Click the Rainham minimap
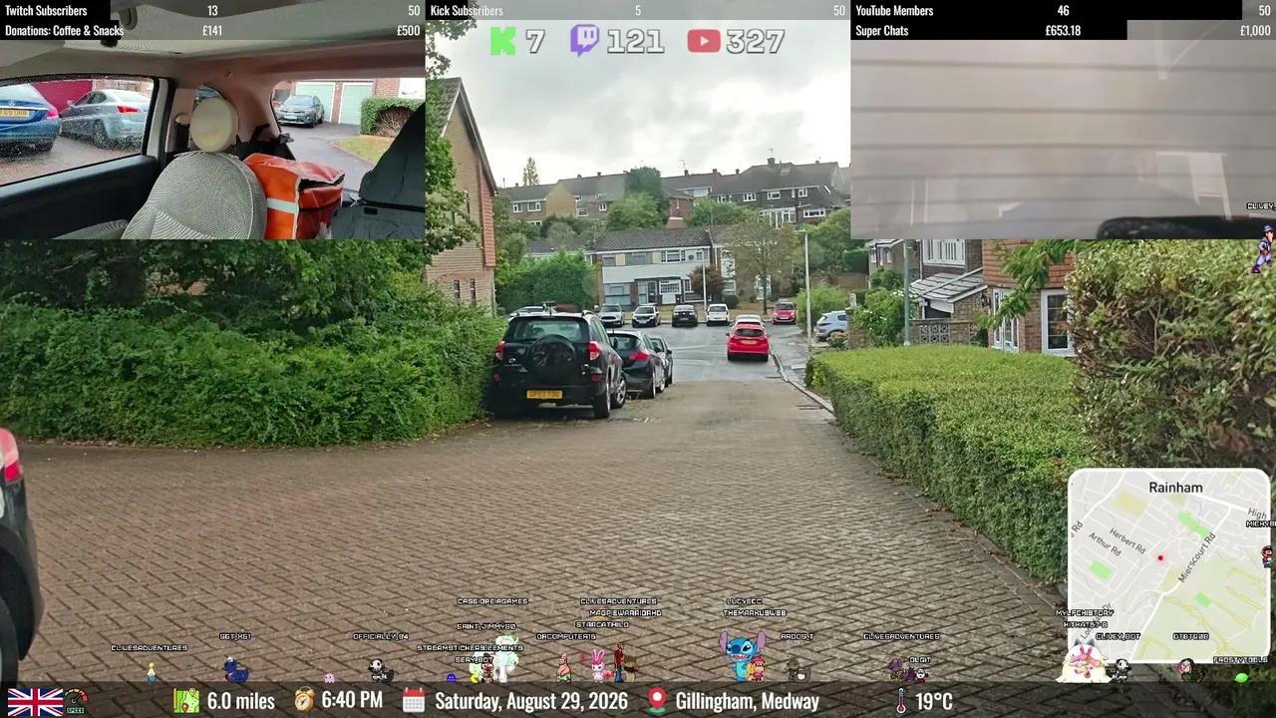Viewport: 1276px width, 718px height. tap(1169, 565)
